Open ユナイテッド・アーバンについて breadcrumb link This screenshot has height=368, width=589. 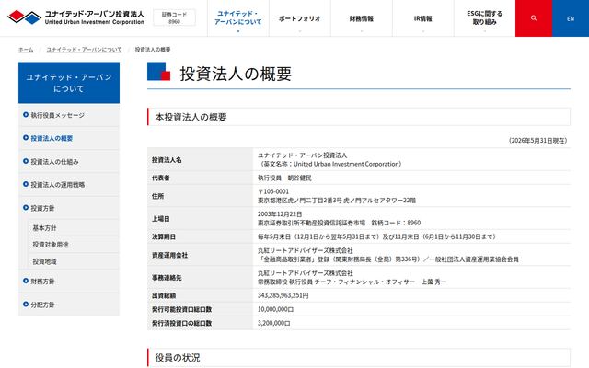(84, 50)
